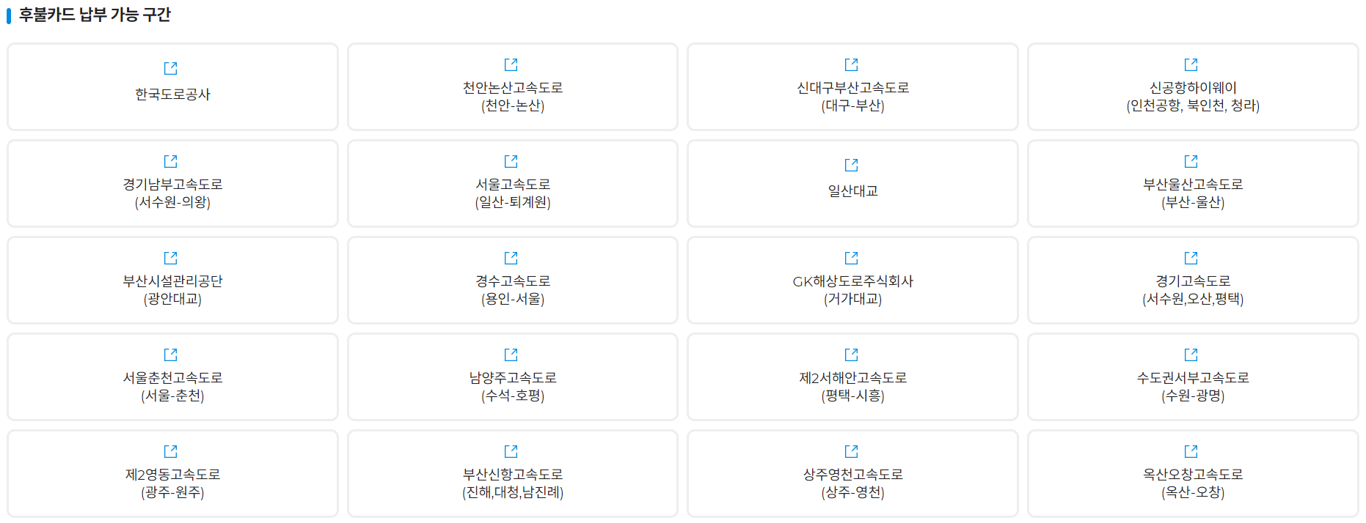The height and width of the screenshot is (523, 1366).
Task: Open the 경기남부고속도로 (서수원-의왕) link
Action: (x=171, y=183)
